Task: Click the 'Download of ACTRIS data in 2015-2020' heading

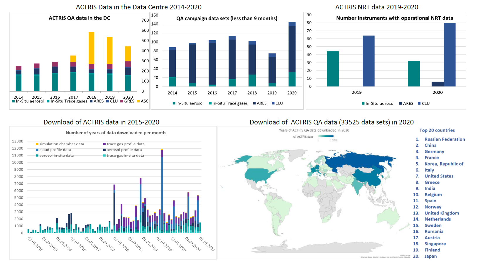Action: tap(102, 122)
